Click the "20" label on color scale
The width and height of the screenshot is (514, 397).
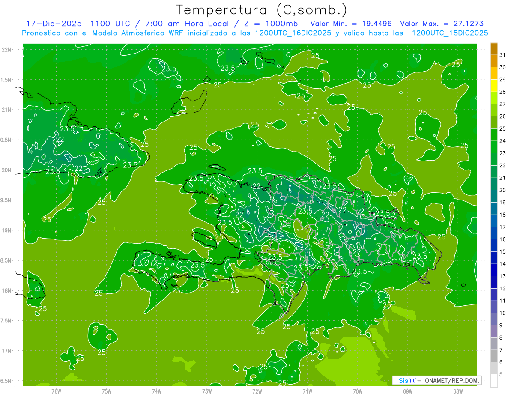coord(503,190)
